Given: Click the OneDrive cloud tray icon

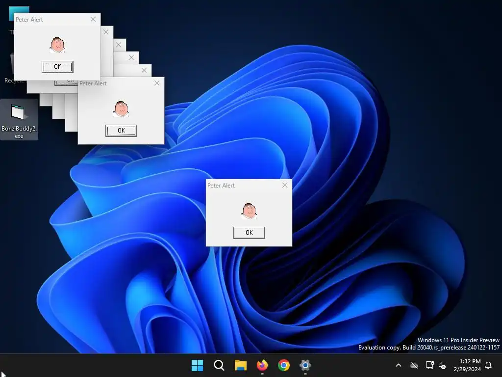Looking at the screenshot, I should tap(414, 365).
